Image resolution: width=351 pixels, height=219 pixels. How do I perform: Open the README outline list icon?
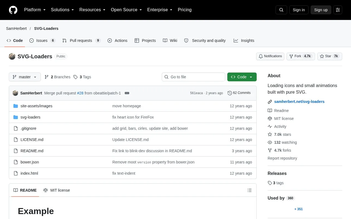coord(250,190)
